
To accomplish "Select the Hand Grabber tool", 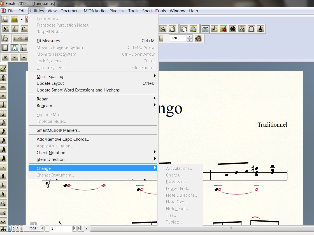I will [x=184, y=29].
